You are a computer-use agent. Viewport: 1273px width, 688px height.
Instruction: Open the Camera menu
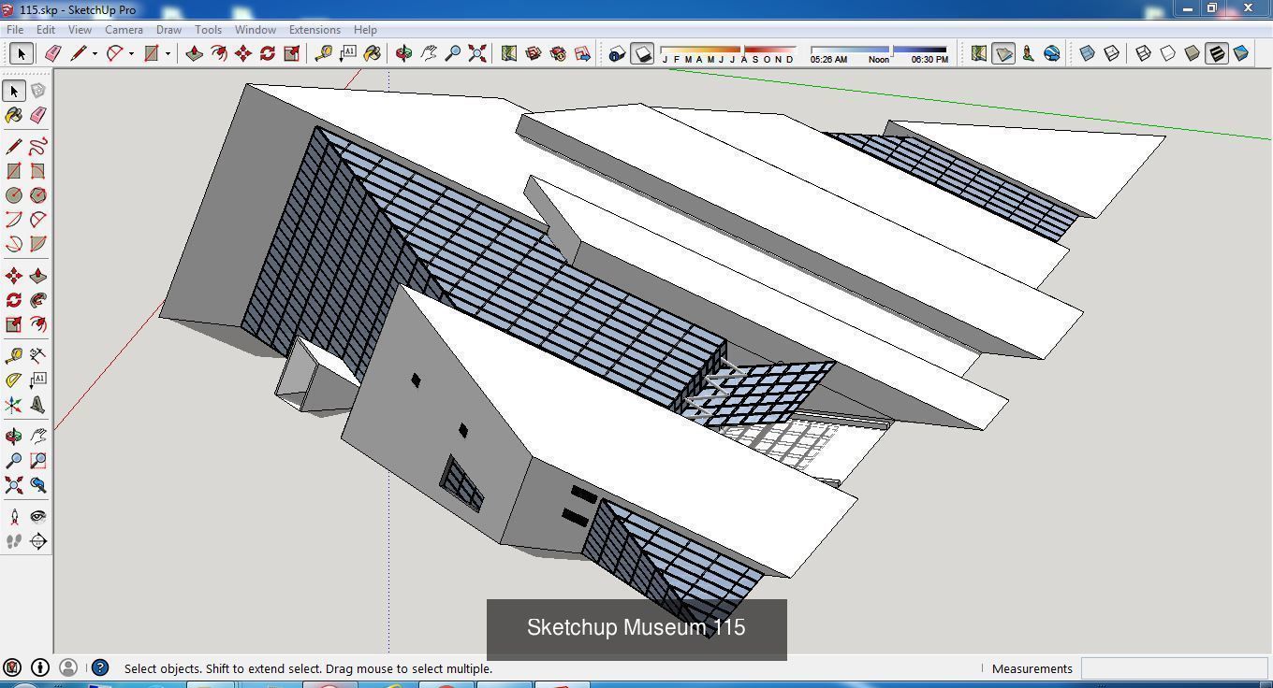coord(124,30)
